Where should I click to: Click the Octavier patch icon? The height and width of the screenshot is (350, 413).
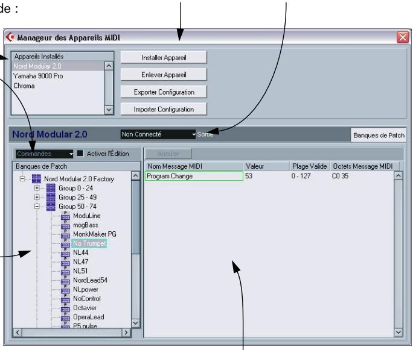point(65,308)
